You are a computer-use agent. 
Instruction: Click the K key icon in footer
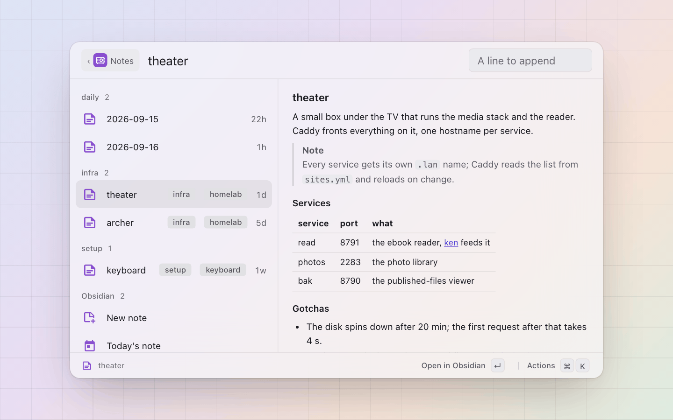pyautogui.click(x=582, y=366)
